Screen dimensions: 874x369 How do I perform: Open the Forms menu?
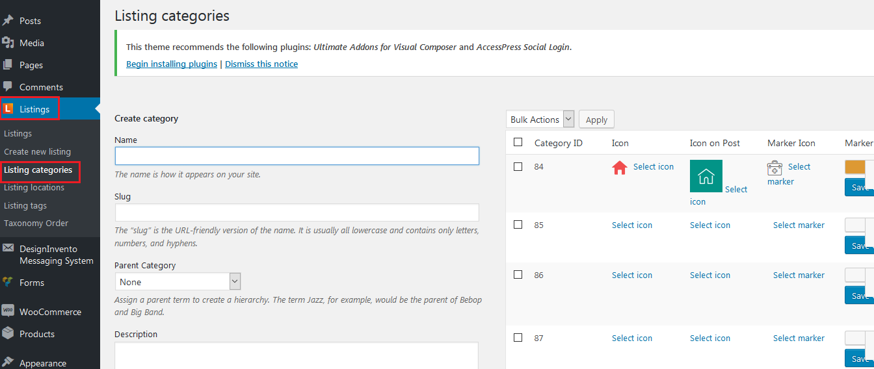[32, 283]
